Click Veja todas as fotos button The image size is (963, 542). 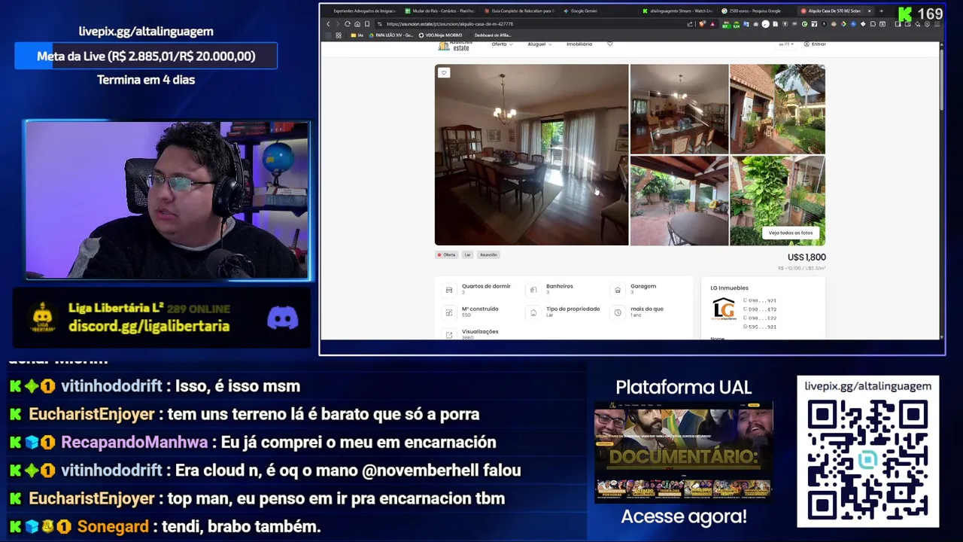click(791, 233)
